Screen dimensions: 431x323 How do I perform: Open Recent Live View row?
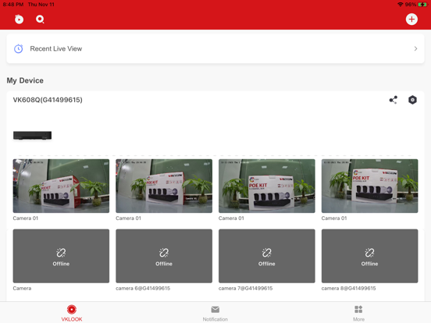(215, 49)
